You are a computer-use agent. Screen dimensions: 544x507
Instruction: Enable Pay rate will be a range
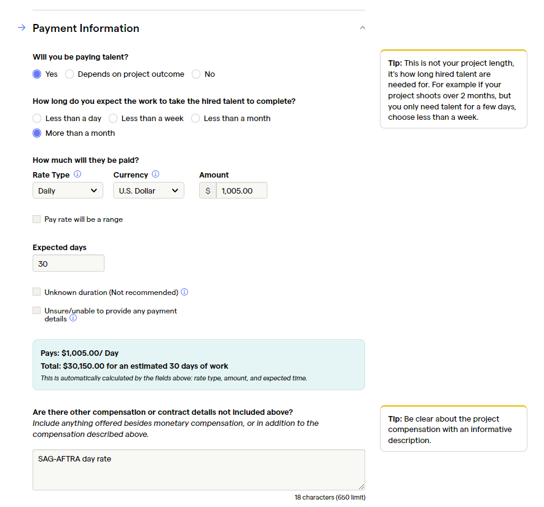36,219
